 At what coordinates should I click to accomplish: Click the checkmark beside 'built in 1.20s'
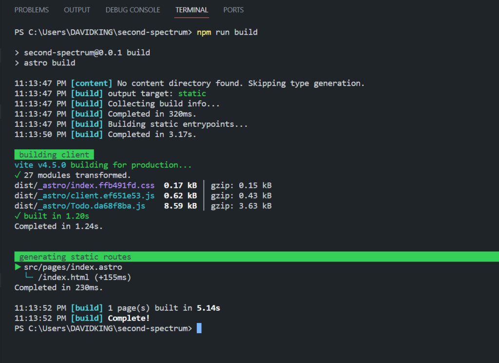18,216
